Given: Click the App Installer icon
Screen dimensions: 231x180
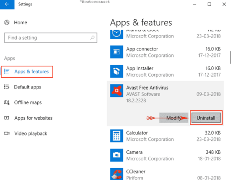Looking at the screenshot, I should click(x=116, y=71).
